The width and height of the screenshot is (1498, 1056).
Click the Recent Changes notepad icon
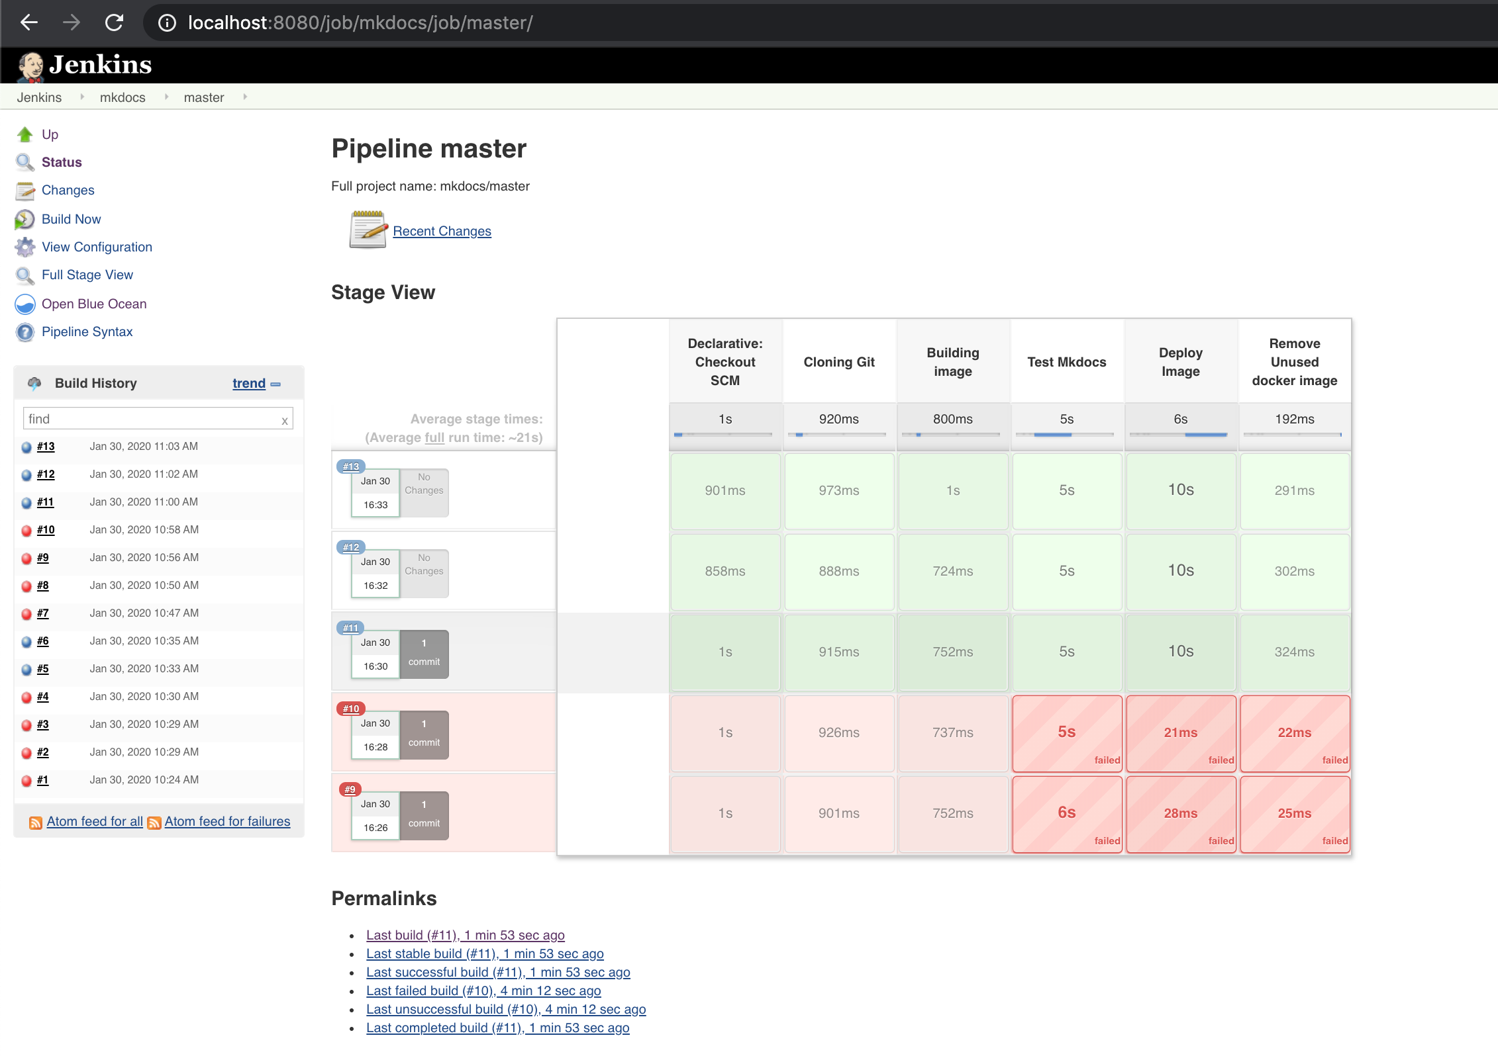point(368,230)
